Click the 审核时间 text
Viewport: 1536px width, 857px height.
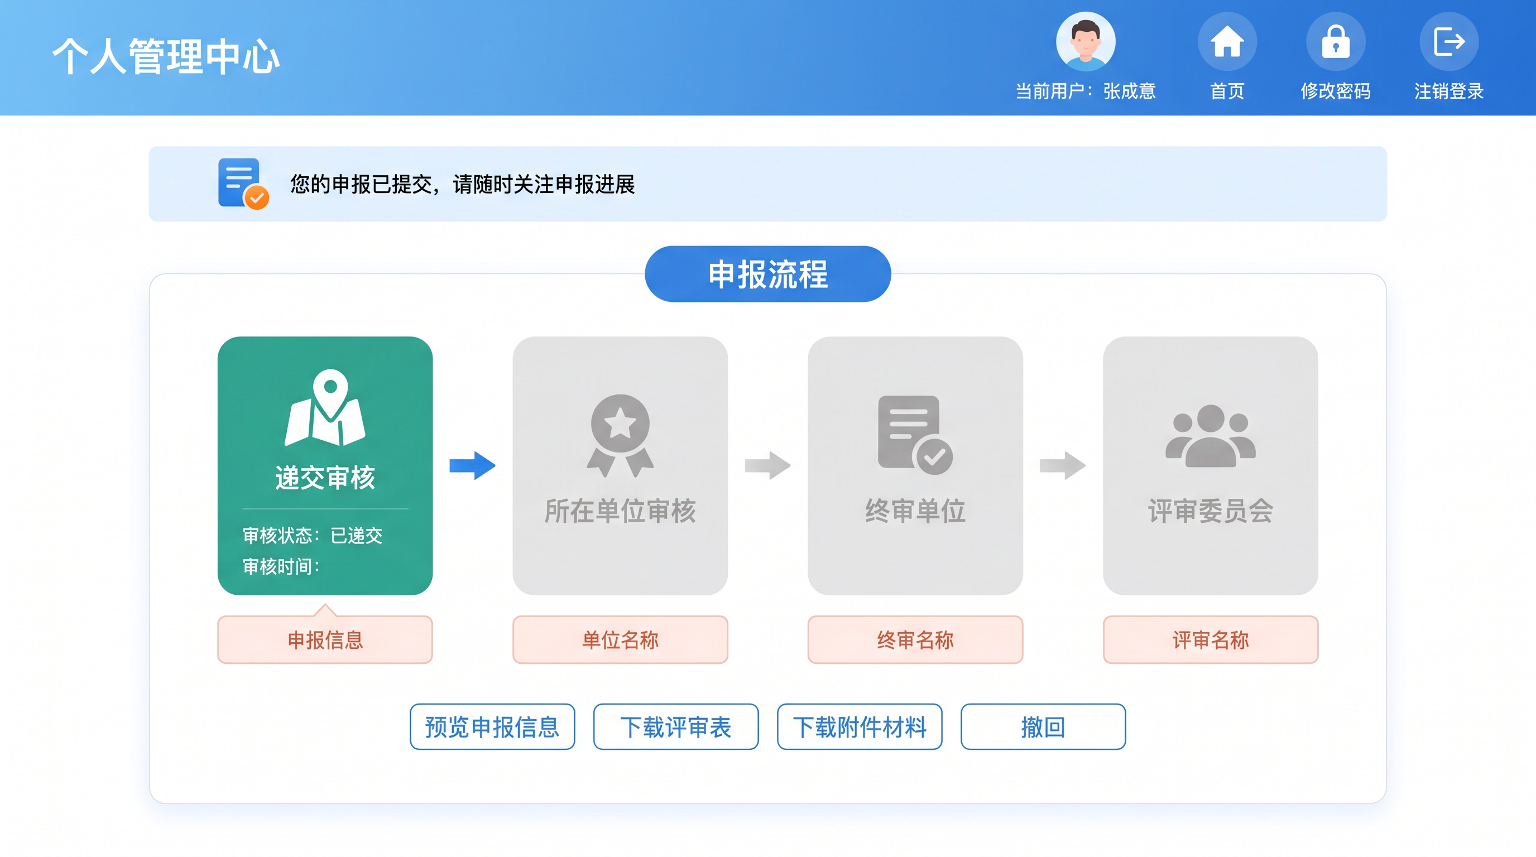[281, 566]
